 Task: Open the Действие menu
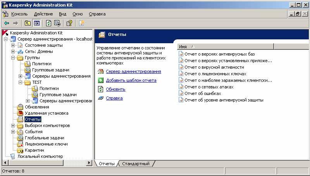pos(43,14)
